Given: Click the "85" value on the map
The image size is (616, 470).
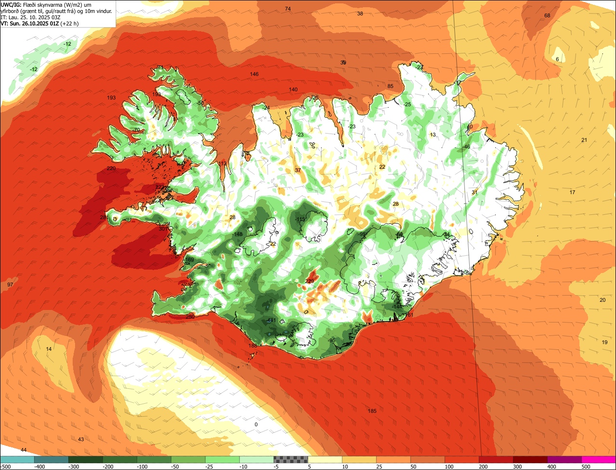Looking at the screenshot, I should [x=390, y=87].
